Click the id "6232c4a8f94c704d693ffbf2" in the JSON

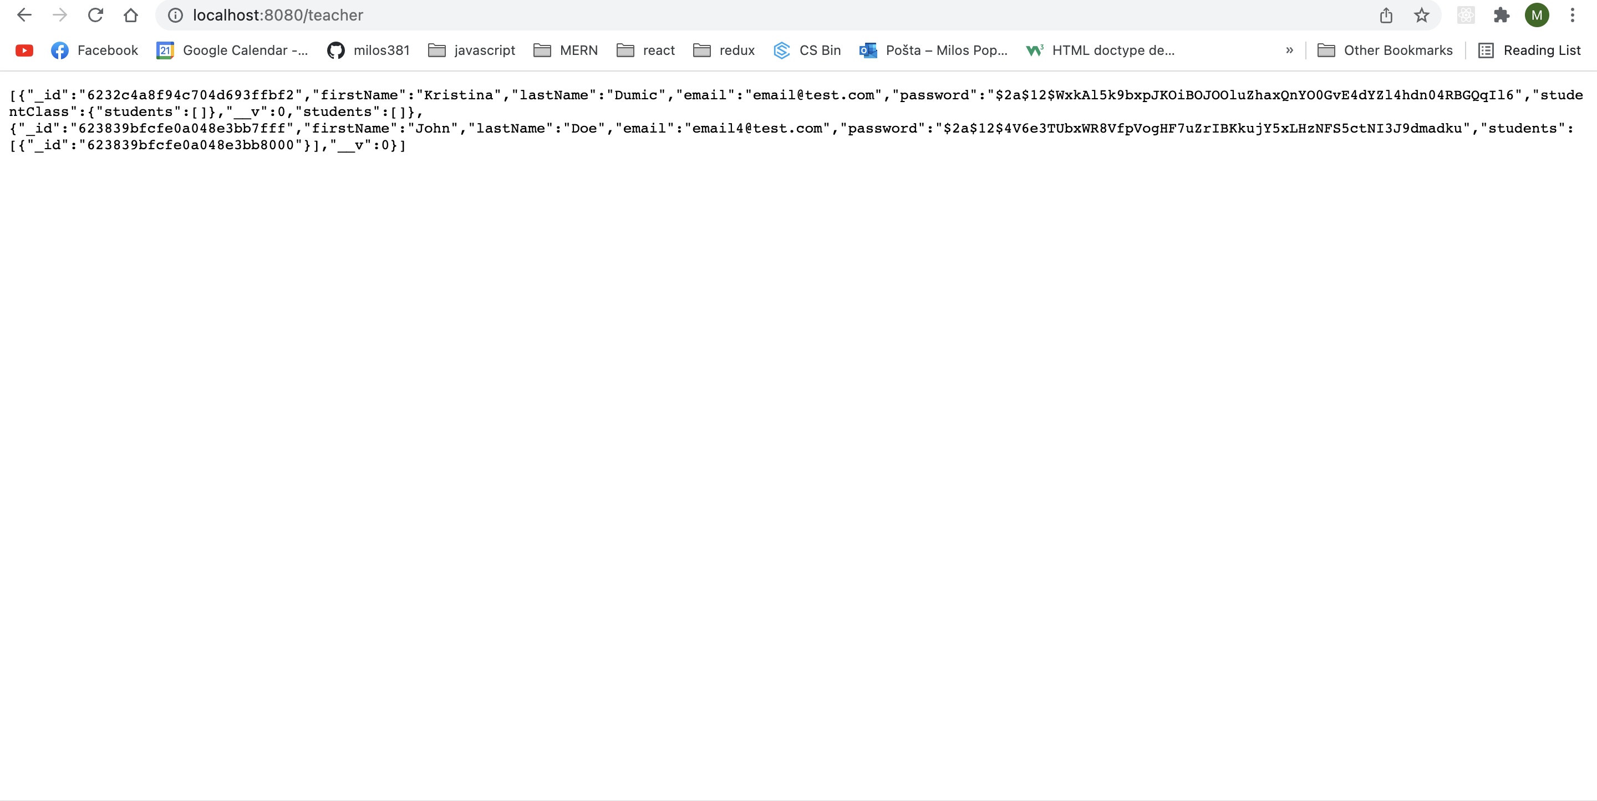190,95
